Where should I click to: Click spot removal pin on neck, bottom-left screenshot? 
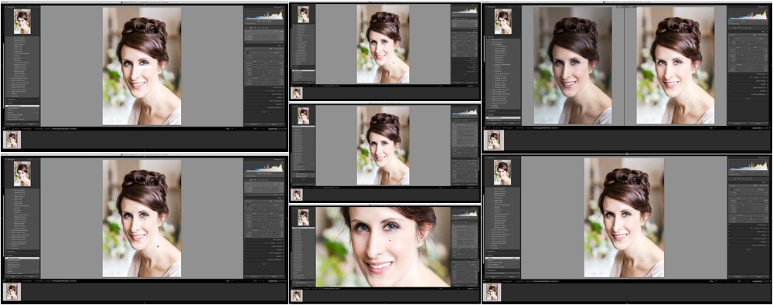pyautogui.click(x=158, y=246)
